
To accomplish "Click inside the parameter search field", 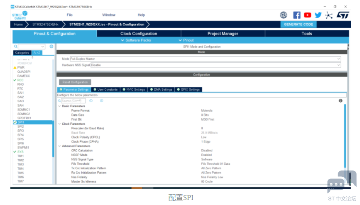I will pos(73,101).
